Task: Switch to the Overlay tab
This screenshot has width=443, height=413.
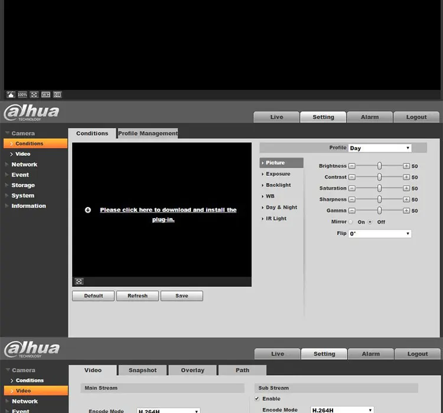Action: (193, 370)
